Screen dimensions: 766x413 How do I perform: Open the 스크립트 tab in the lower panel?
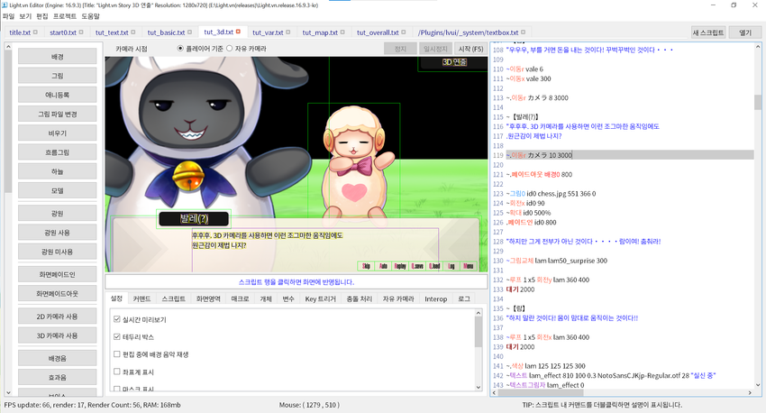coord(173,298)
